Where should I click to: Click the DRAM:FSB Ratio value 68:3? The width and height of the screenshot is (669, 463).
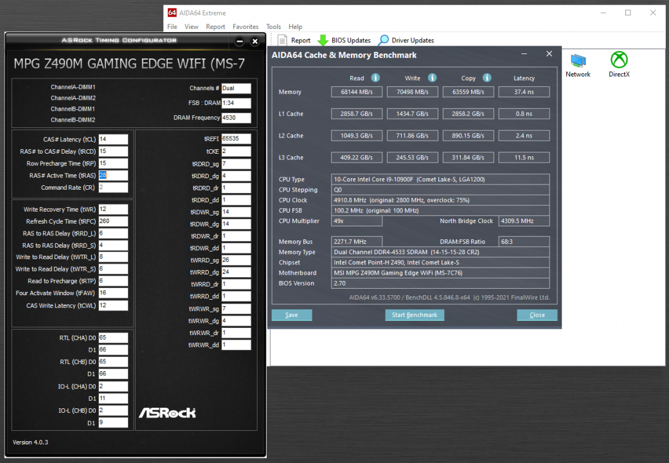[x=524, y=241]
